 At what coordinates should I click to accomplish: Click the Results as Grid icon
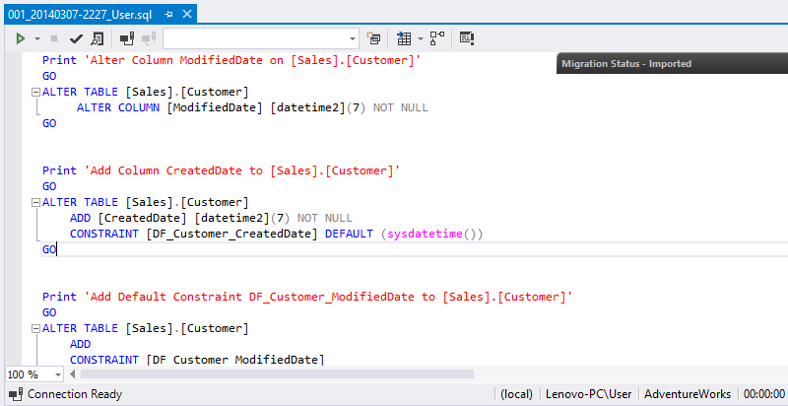(x=404, y=38)
